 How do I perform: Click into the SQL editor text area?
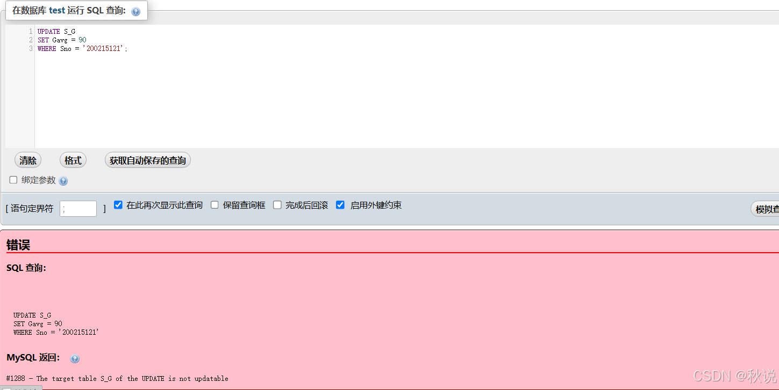407,86
